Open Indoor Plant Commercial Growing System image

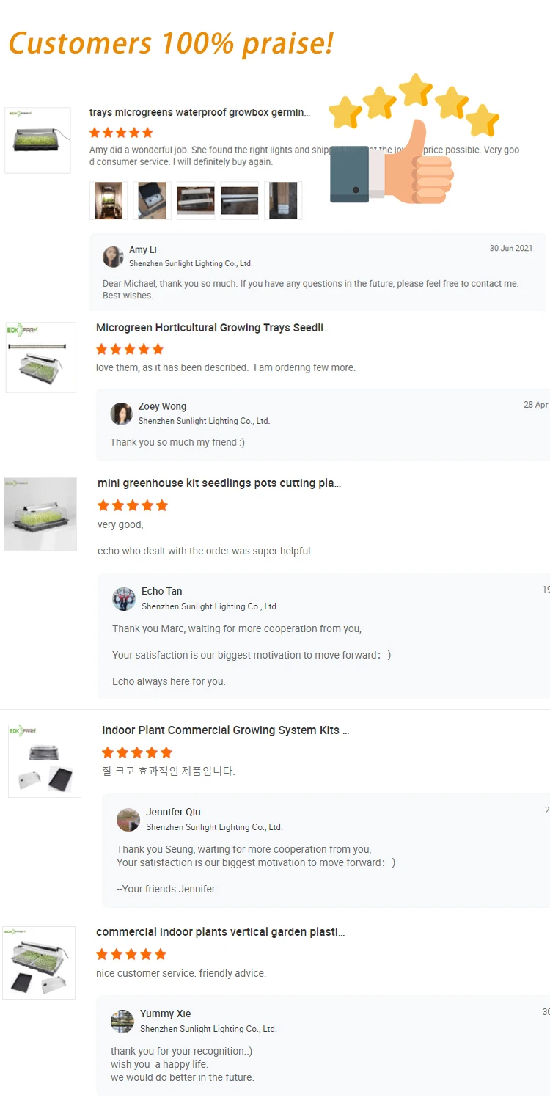(45, 760)
